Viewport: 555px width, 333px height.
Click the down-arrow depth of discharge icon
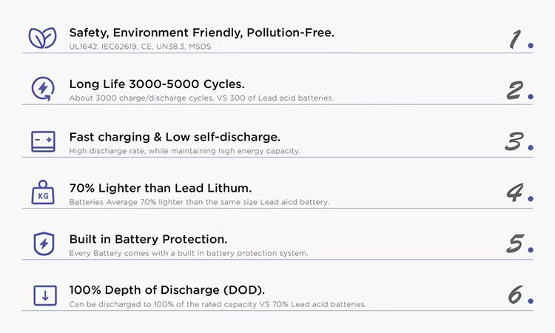pos(45,295)
